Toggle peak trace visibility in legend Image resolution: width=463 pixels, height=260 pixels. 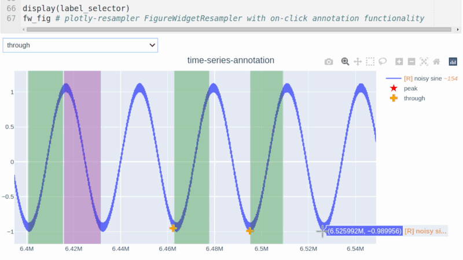point(403,88)
